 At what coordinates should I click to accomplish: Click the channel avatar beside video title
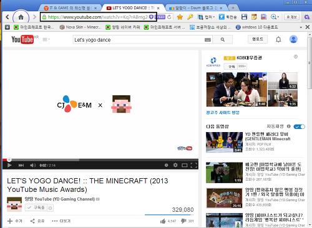coord(14,204)
